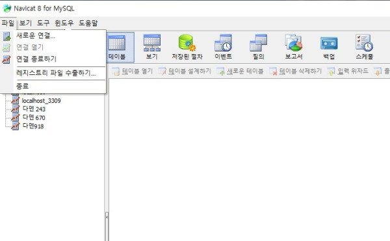Open the 보기 (View) object icon

tap(152, 47)
